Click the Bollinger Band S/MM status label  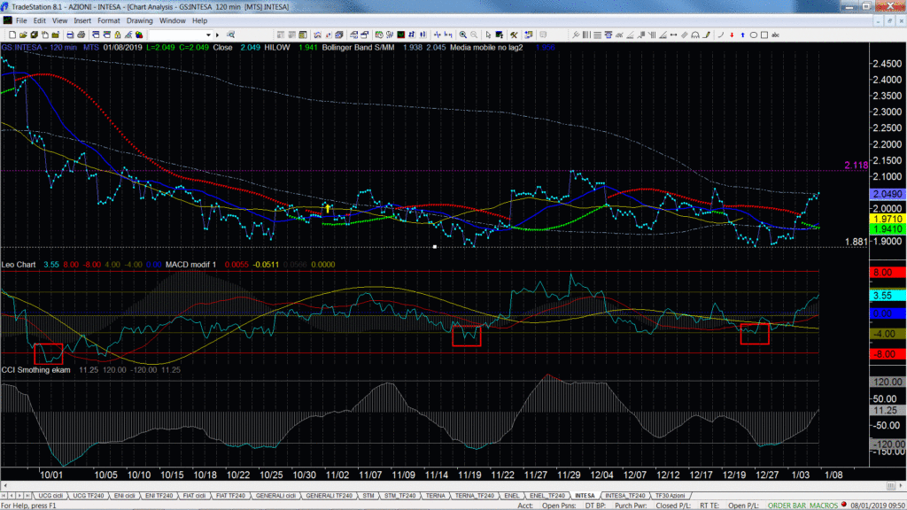pos(358,48)
